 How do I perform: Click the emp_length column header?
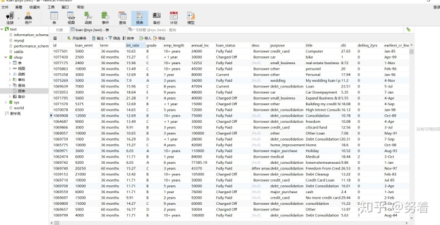pyautogui.click(x=177, y=45)
